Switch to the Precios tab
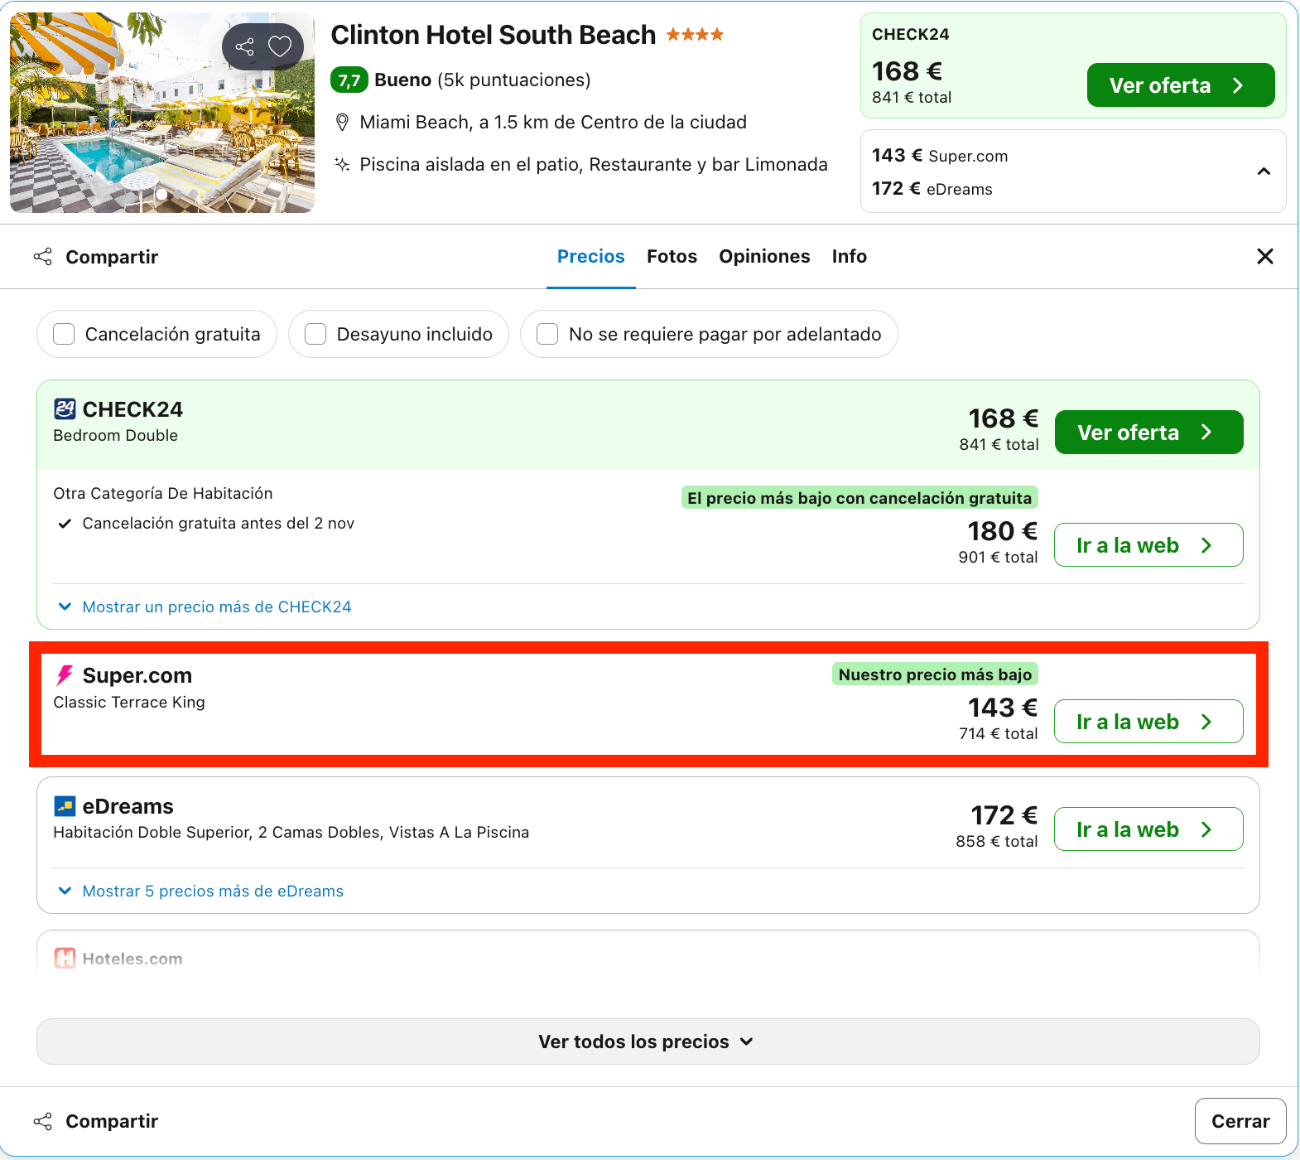 click(x=591, y=257)
